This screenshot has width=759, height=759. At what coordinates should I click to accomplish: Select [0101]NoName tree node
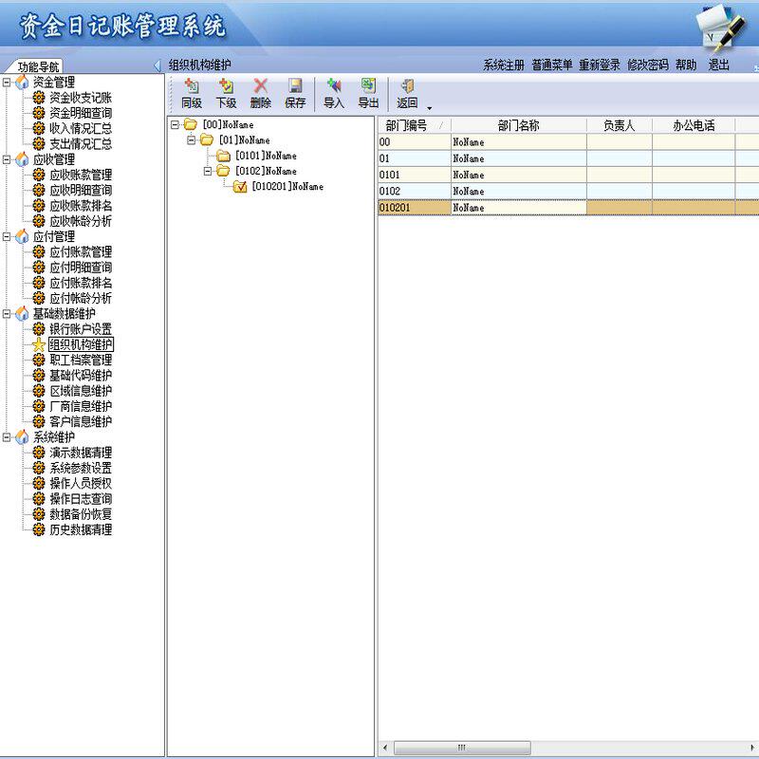266,156
